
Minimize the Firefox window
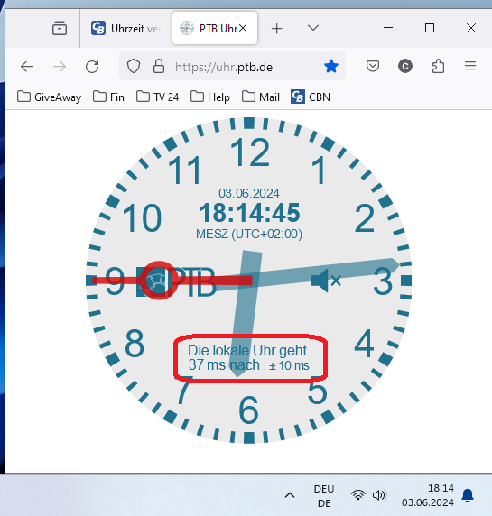[388, 28]
